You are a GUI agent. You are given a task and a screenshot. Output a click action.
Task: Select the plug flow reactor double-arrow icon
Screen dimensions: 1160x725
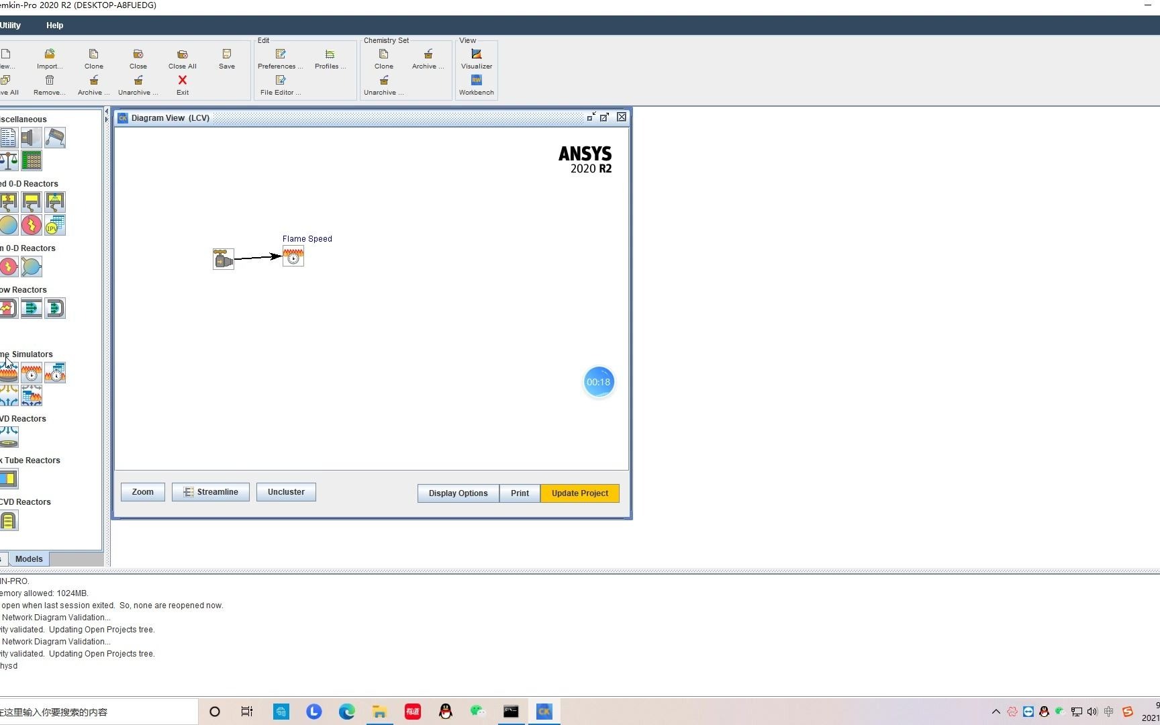coord(32,309)
